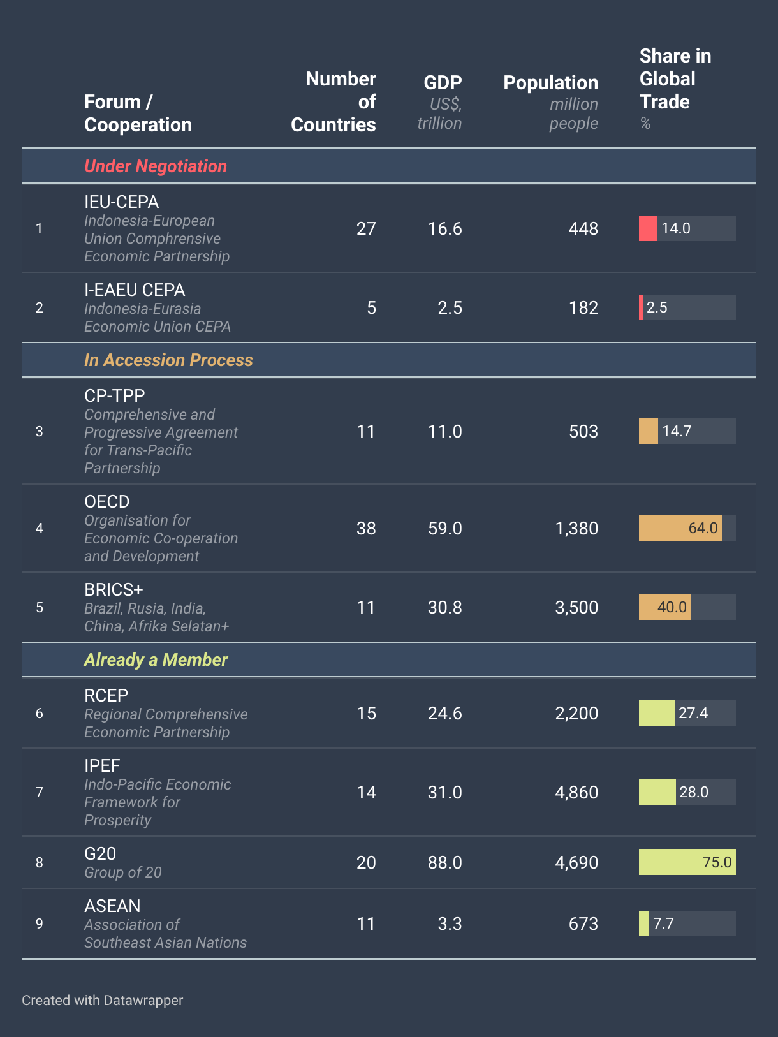Click the Population column header

550,101
